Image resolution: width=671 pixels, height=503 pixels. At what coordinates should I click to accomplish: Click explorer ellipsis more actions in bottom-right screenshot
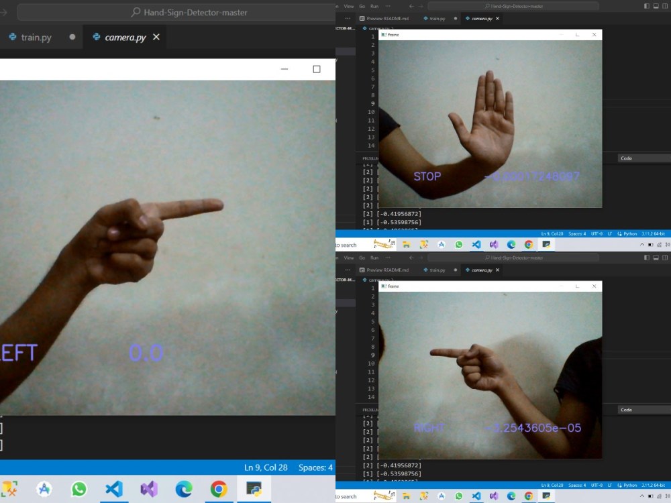(x=348, y=270)
